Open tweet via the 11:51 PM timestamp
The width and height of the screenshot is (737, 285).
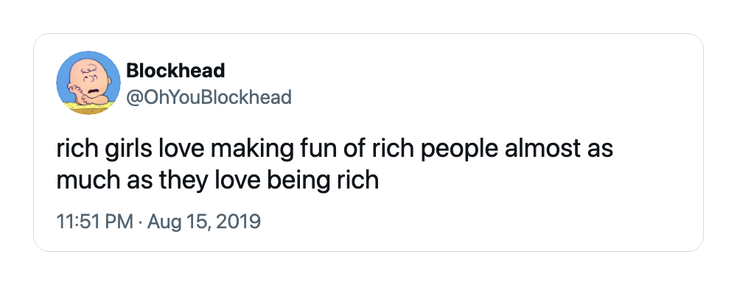94,221
